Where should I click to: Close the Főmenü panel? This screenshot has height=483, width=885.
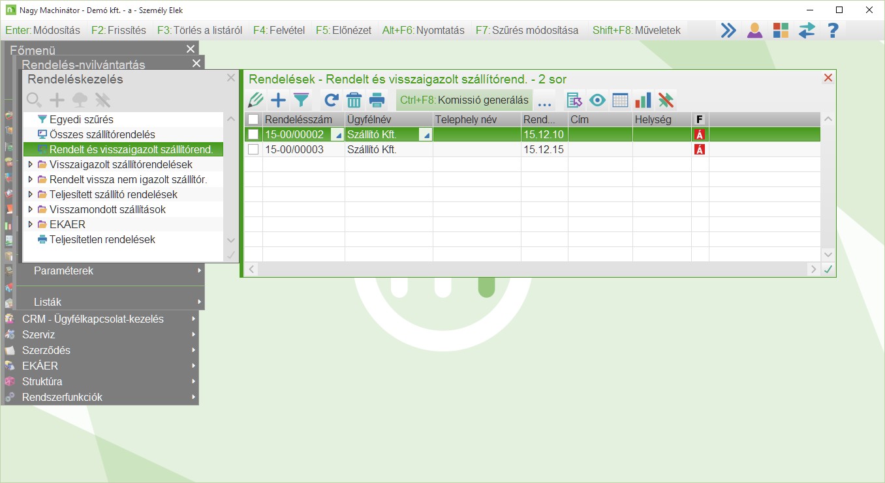coord(191,49)
